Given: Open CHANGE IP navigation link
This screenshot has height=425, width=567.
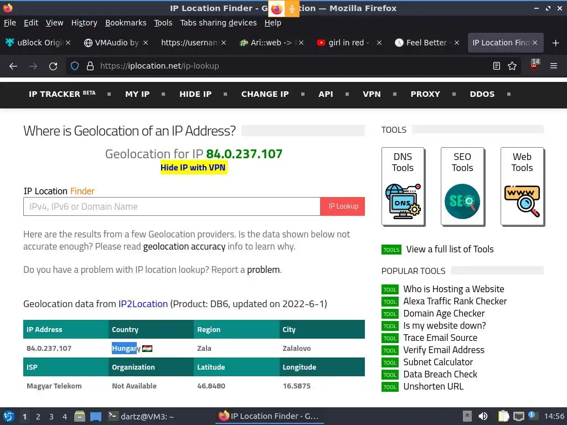Looking at the screenshot, I should pyautogui.click(x=265, y=94).
